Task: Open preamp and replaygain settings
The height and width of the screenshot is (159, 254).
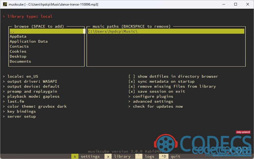Action: [30, 91]
